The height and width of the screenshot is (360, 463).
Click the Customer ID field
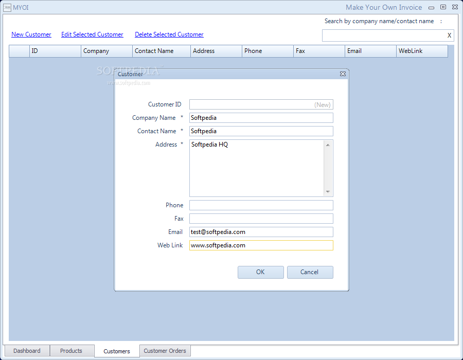point(261,104)
